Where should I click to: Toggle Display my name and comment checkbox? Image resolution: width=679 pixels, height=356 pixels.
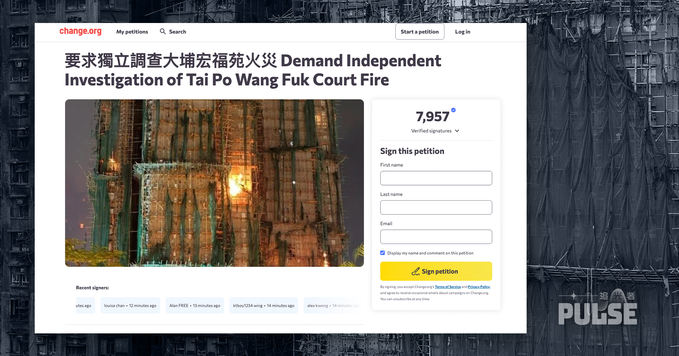(383, 253)
